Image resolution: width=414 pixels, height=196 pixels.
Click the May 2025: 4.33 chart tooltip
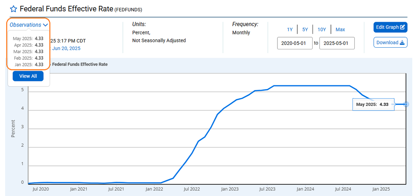pos(373,104)
